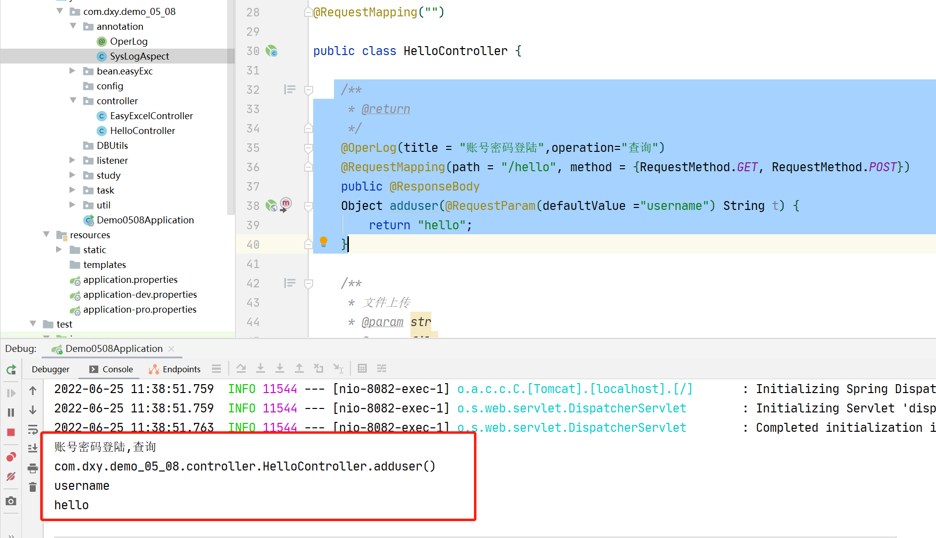This screenshot has height=538, width=936.
Task: Expand the bean.easyExc package
Action: tap(72, 70)
